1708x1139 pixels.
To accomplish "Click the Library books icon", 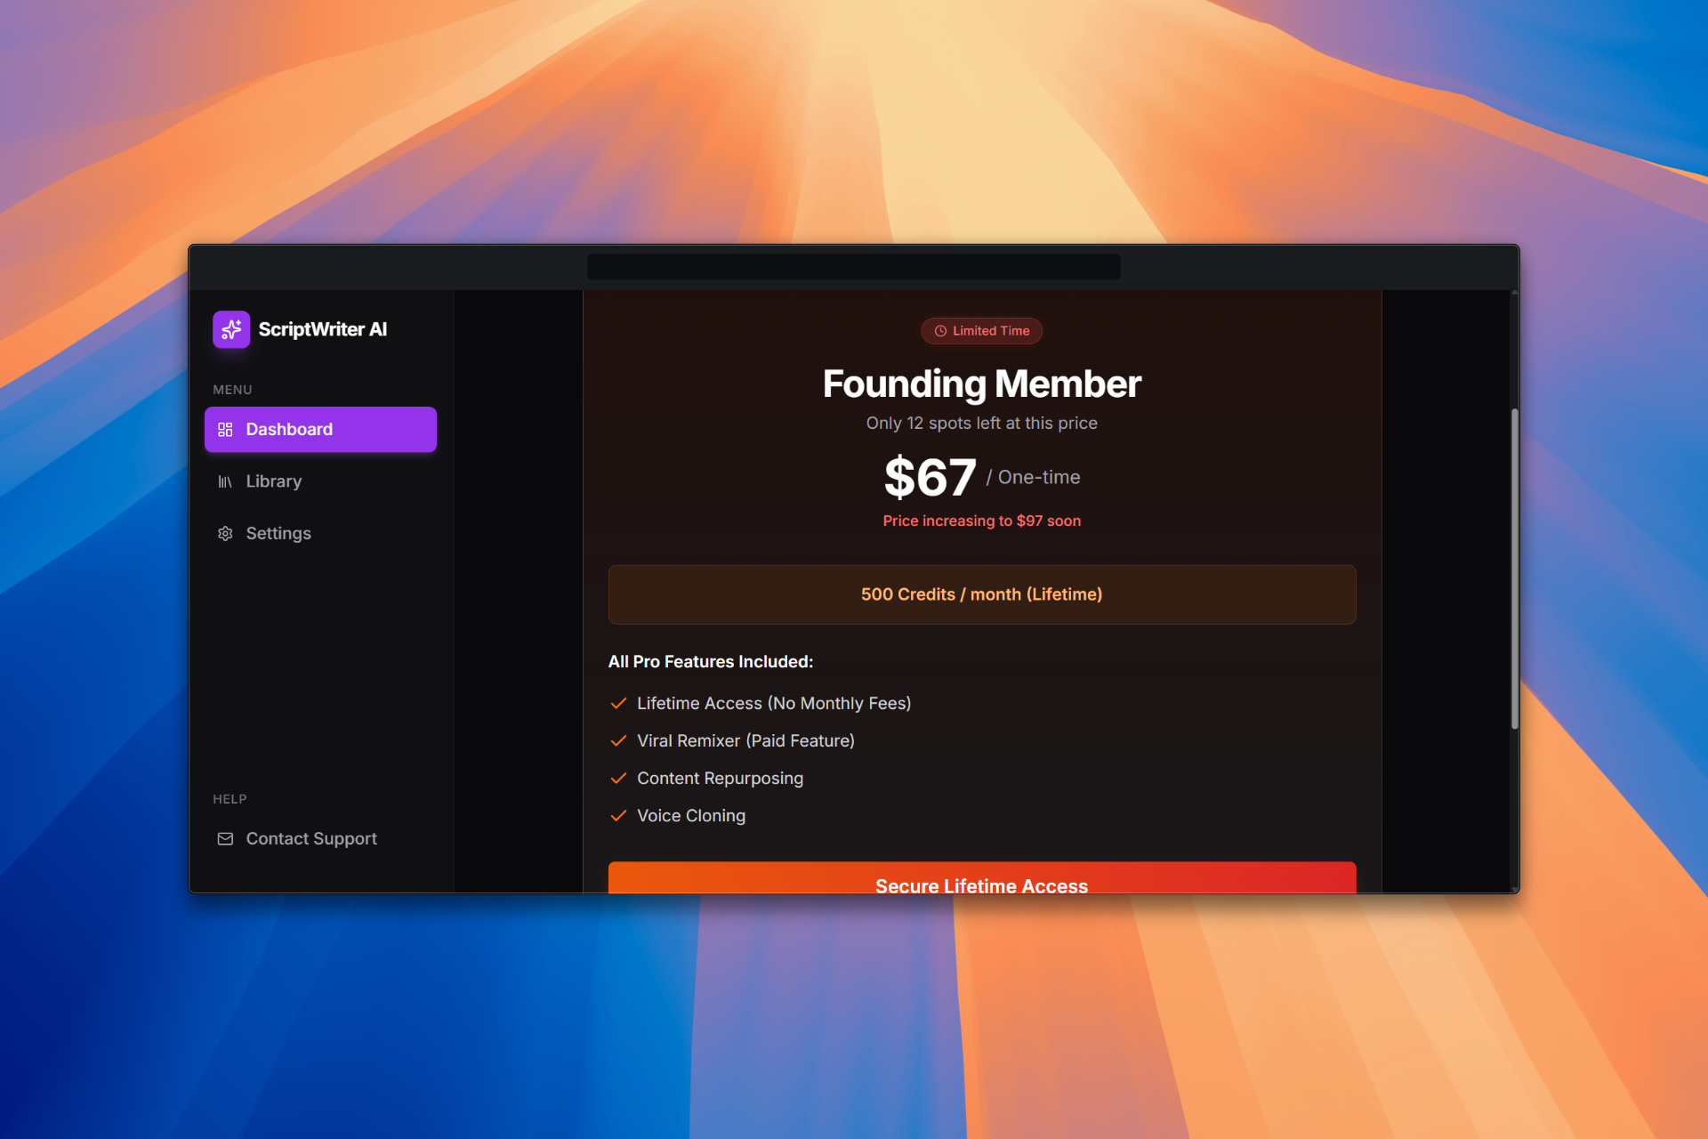I will tap(225, 481).
